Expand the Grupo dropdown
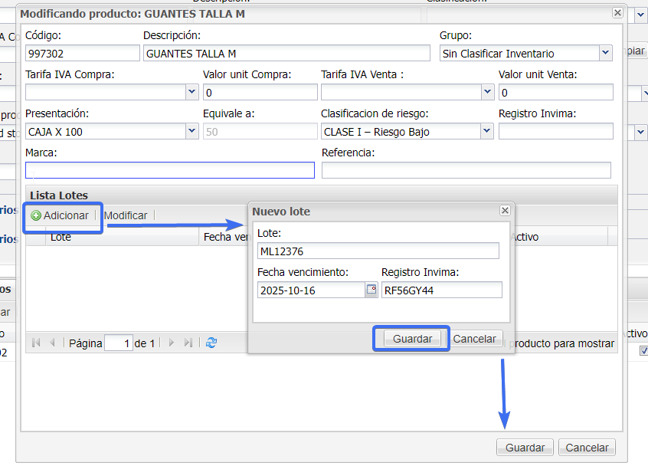This screenshot has width=648, height=466. pos(606,53)
